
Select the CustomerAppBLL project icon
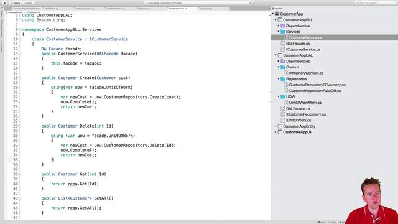(x=280, y=20)
